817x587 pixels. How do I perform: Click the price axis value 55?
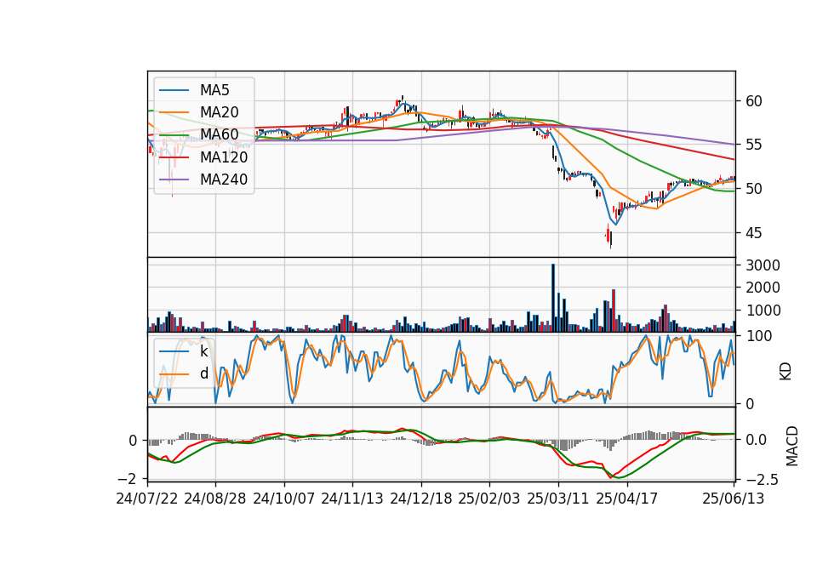click(x=753, y=145)
